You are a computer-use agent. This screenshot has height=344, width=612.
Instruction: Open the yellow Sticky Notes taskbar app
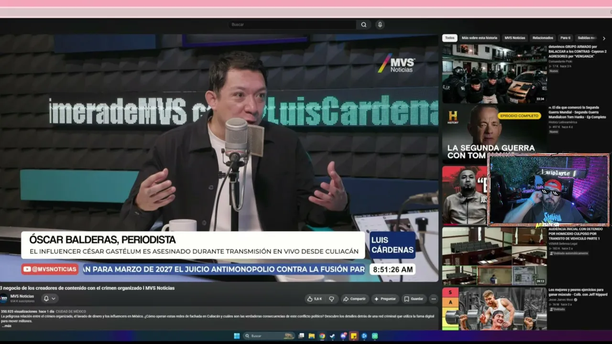(354, 336)
